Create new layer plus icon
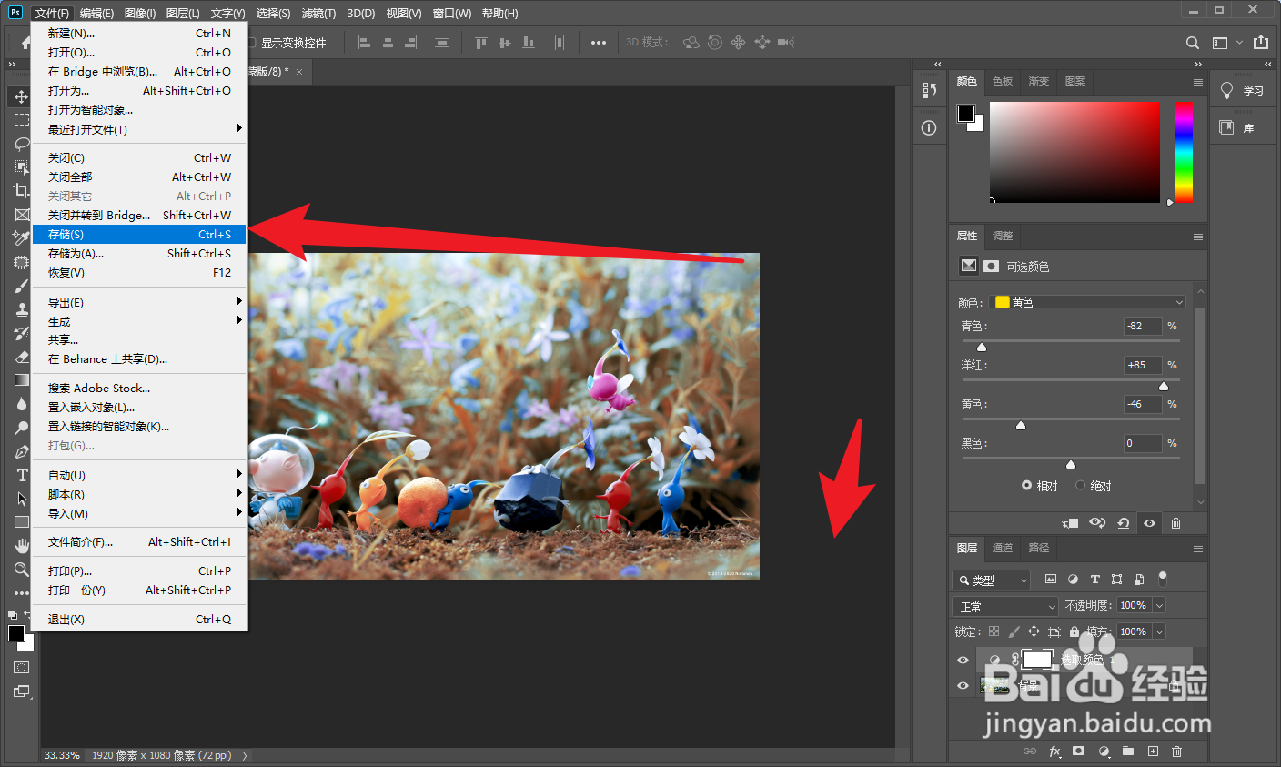Image resolution: width=1281 pixels, height=767 pixels. [x=1153, y=752]
